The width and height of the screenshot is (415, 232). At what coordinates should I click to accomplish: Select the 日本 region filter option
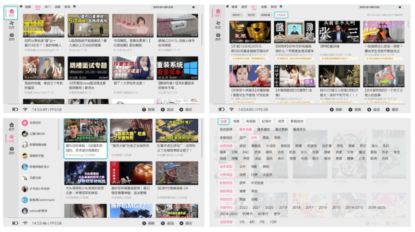(x=254, y=137)
